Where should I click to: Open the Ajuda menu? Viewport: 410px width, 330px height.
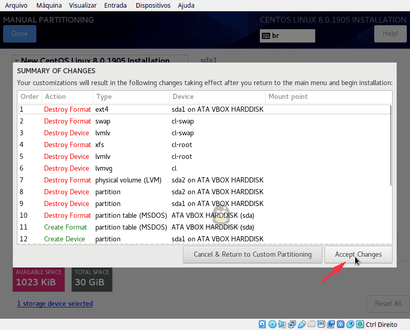tap(186, 5)
